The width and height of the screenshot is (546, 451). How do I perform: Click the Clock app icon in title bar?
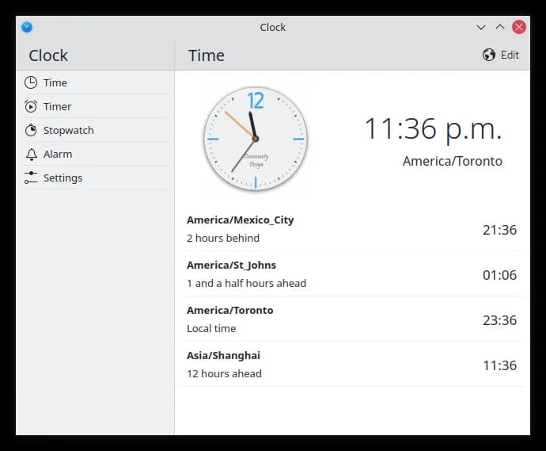(27, 27)
